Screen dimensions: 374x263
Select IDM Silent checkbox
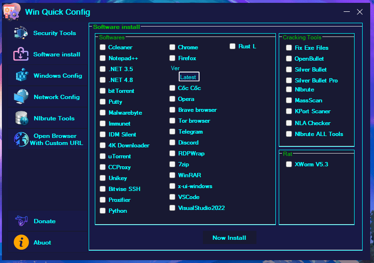click(102, 134)
